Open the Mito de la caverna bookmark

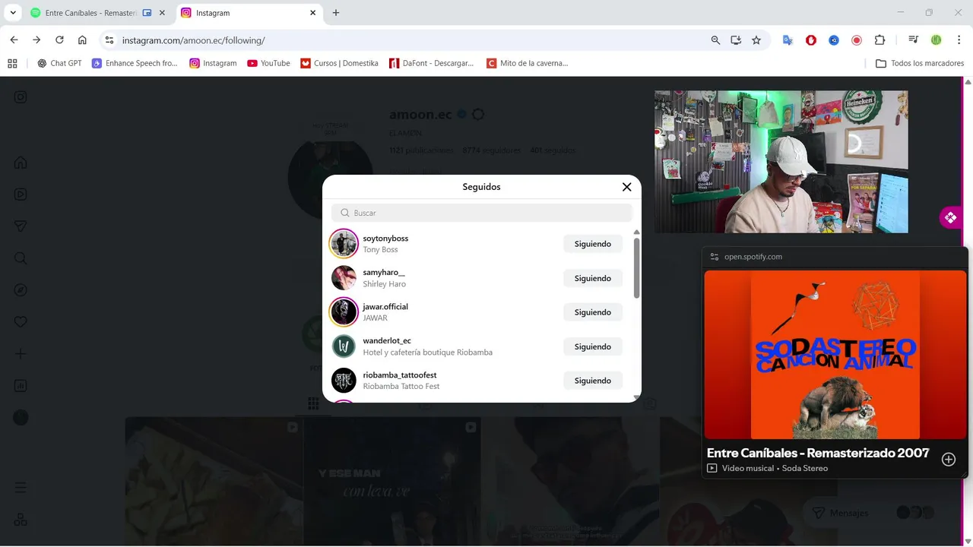[x=527, y=63]
